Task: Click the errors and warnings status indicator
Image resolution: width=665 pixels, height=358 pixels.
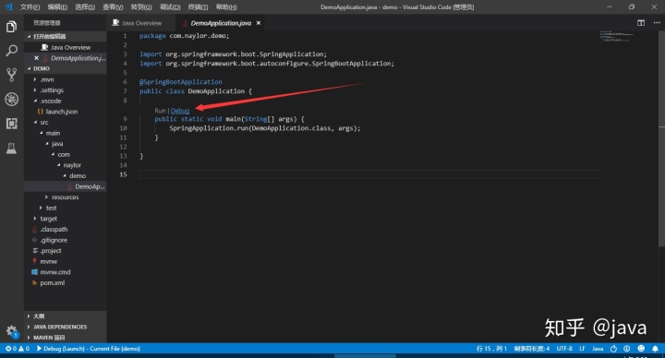Action: 18,349
